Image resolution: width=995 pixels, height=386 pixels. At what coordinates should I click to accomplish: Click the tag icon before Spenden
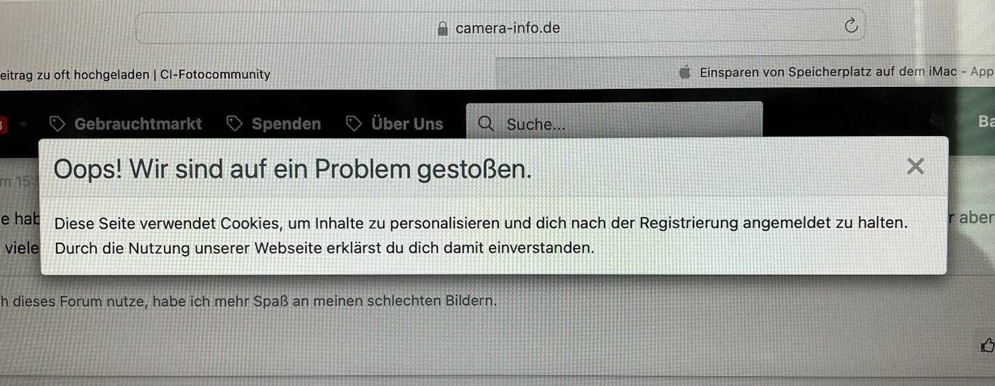(x=234, y=123)
